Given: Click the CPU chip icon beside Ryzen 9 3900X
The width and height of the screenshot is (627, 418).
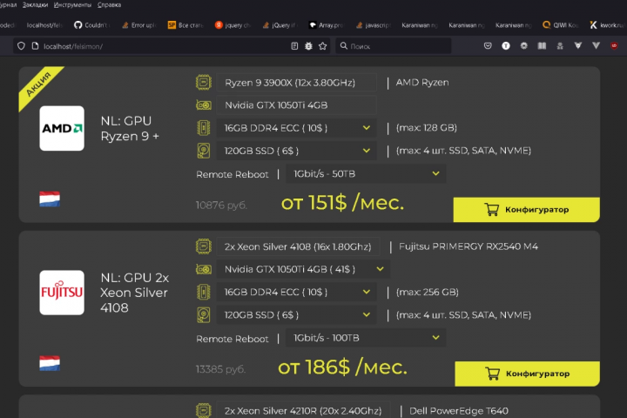Looking at the screenshot, I should click(x=204, y=83).
